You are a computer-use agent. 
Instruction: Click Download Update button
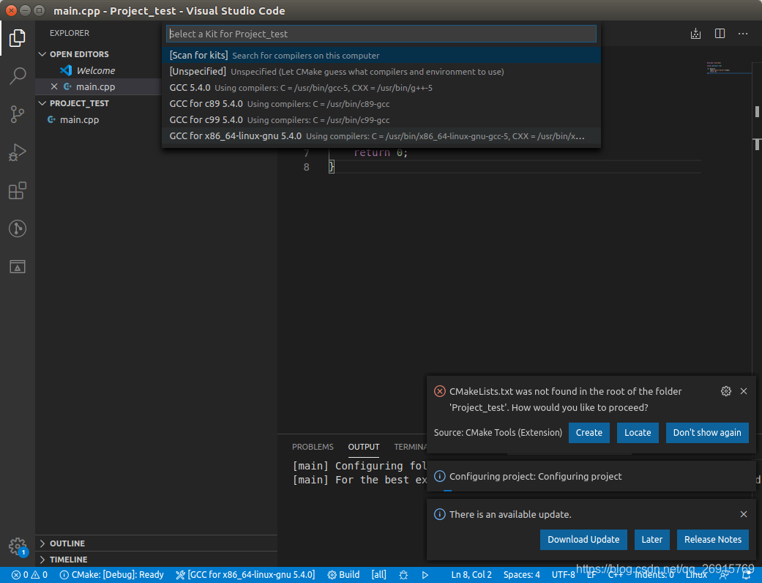[583, 539]
